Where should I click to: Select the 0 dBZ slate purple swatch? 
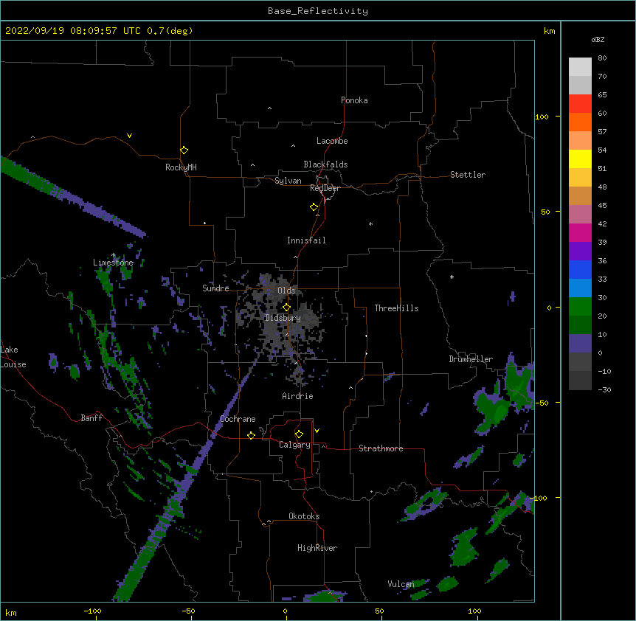[x=580, y=344]
